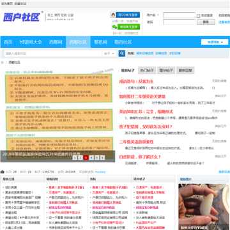The image size is (230, 230).
Task: Expand the 快捷导航 quick navigation dropdown
Action: [215, 42]
